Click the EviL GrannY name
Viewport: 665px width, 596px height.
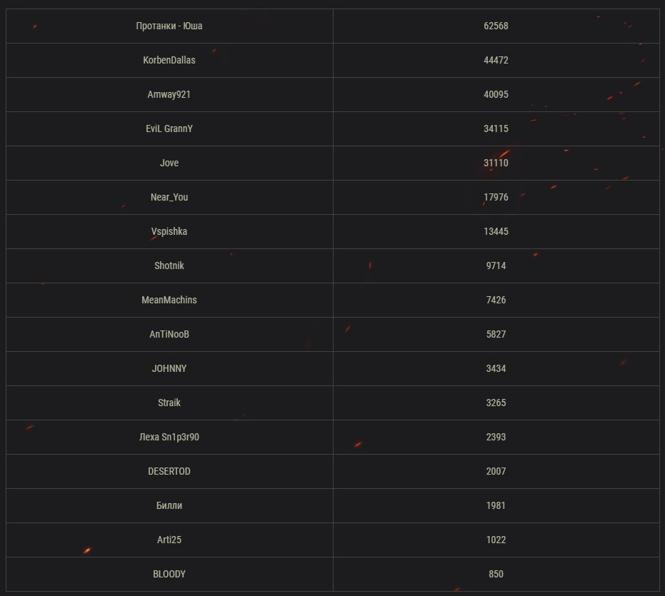pyautogui.click(x=169, y=129)
